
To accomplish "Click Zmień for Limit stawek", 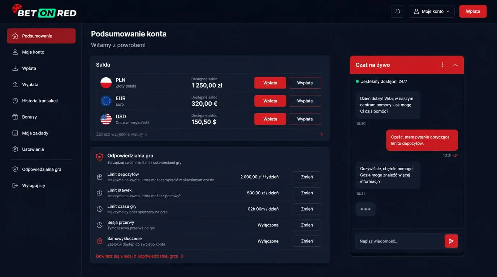I will tap(307, 193).
